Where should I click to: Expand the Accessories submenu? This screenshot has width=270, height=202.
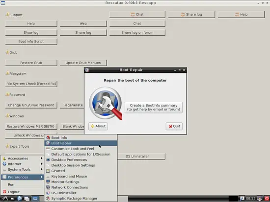(23, 158)
